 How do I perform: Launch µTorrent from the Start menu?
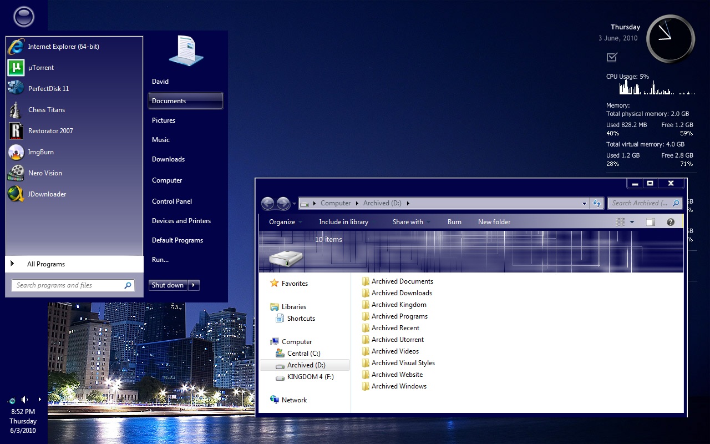point(74,68)
